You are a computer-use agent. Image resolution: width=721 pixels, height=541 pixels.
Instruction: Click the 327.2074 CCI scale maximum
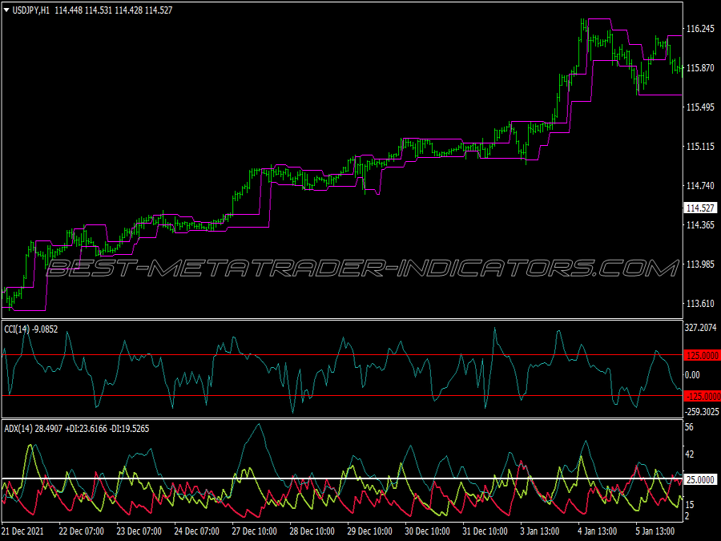click(701, 328)
